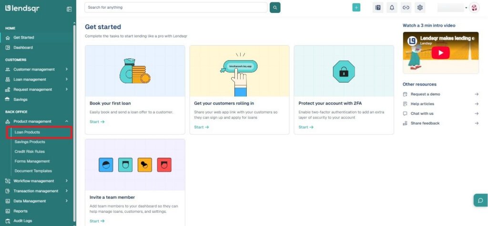Click the arrow next to Request a demo
488x226 pixels.
[477, 94]
